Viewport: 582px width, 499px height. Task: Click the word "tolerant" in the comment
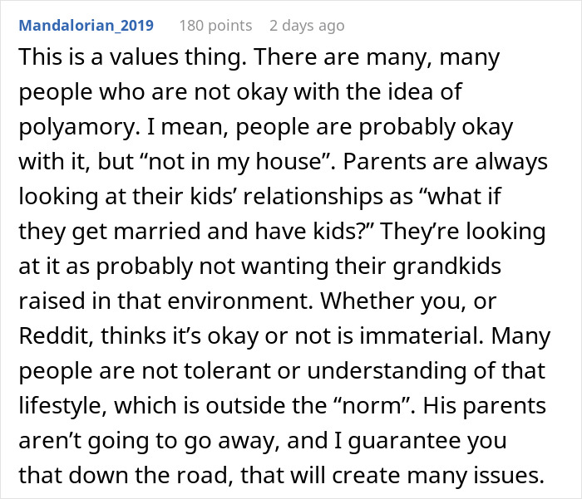[214, 377]
